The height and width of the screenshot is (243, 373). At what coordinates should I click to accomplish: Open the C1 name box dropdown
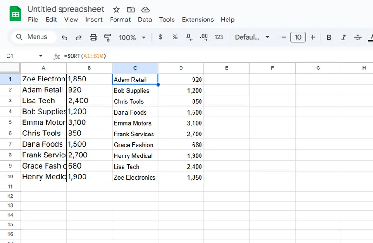coord(41,56)
